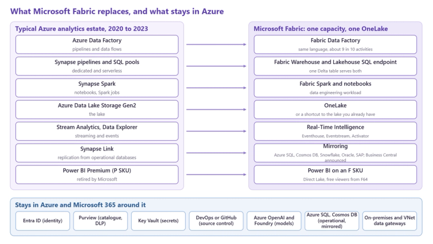Select the 'Key Vault (secrets)' box
The width and height of the screenshot is (433, 244).
pos(158,221)
